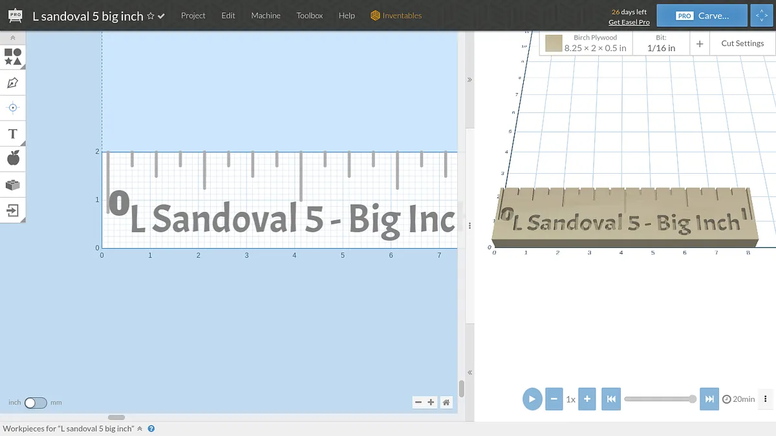Screen dimensions: 776x436
Task: Click the simulation progress slider
Action: pyautogui.click(x=660, y=399)
